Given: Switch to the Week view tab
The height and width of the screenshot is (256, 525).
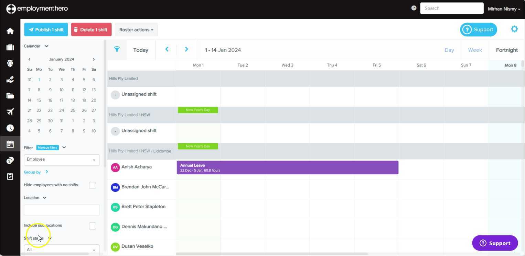Looking at the screenshot, I should pos(475,50).
